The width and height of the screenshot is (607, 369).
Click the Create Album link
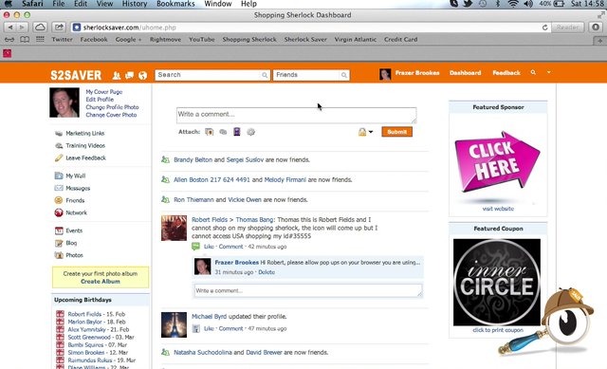[x=101, y=282]
